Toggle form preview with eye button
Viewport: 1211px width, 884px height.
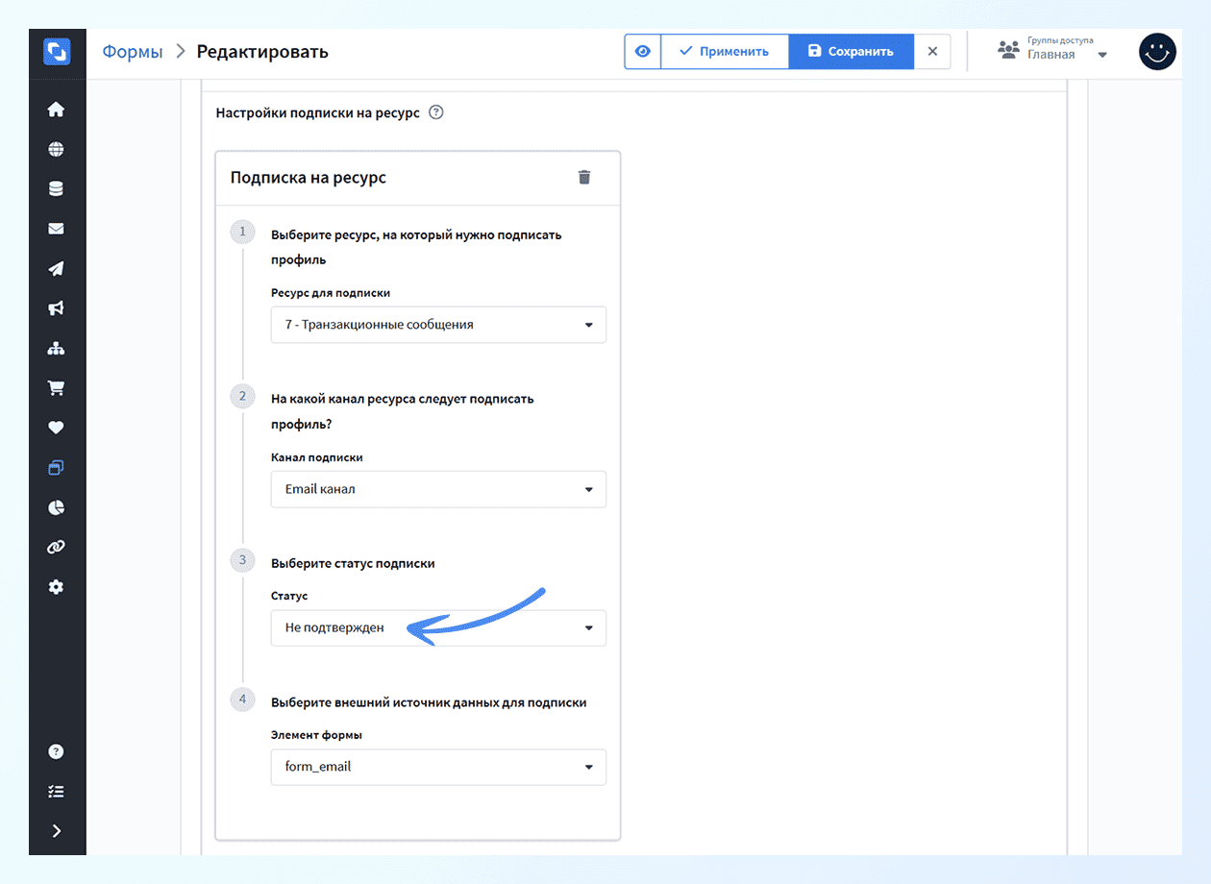[642, 52]
